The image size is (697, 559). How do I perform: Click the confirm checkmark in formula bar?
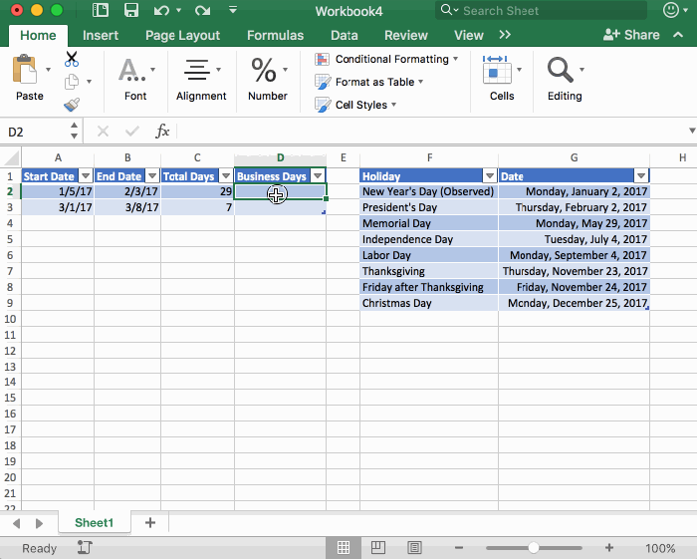point(132,132)
